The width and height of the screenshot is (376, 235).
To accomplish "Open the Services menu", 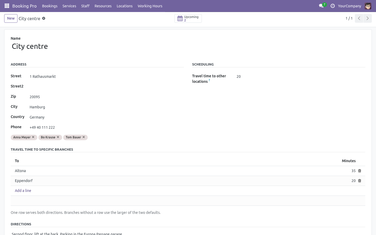I will (69, 6).
